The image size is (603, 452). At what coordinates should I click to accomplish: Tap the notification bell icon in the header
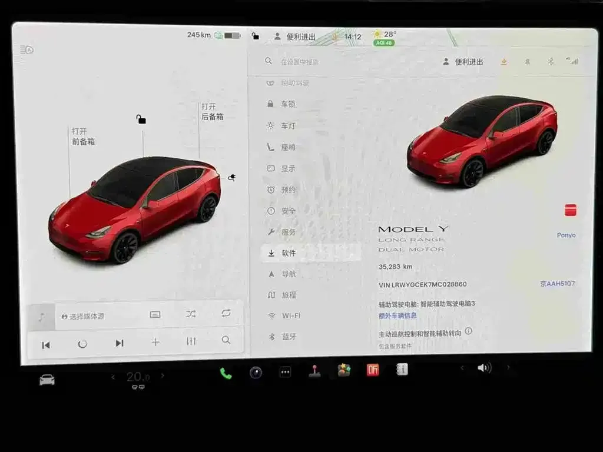527,61
